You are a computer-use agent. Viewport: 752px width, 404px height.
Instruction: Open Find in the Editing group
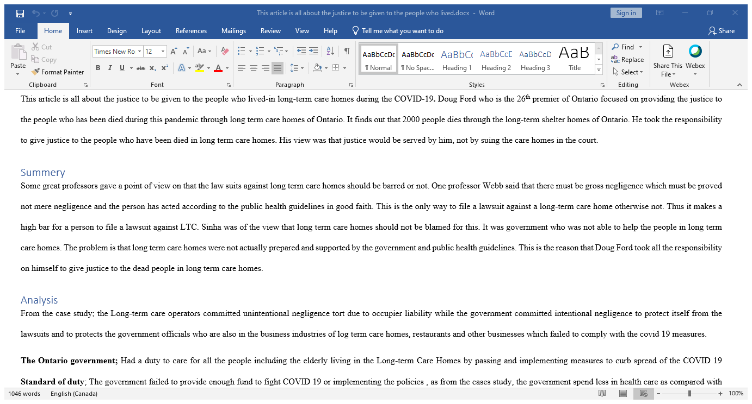tap(625, 47)
